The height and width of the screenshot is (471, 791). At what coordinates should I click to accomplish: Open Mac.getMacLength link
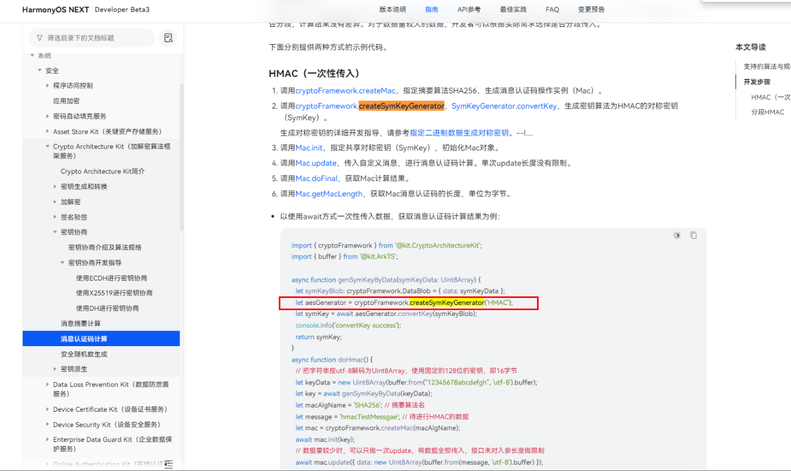329,194
